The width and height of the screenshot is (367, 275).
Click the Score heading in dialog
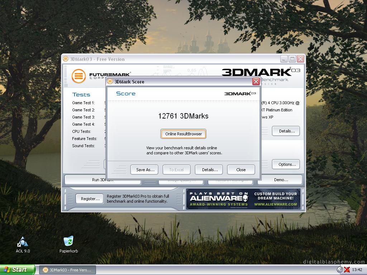[x=126, y=93]
